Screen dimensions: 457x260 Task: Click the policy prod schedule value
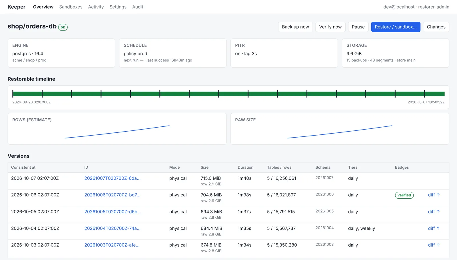135,54
